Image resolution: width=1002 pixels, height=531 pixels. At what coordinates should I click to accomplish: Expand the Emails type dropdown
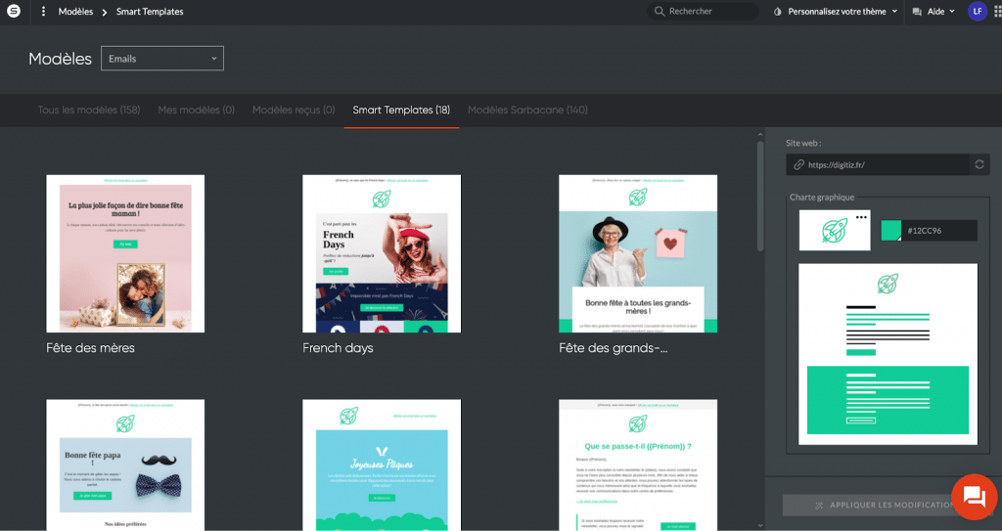[162, 59]
